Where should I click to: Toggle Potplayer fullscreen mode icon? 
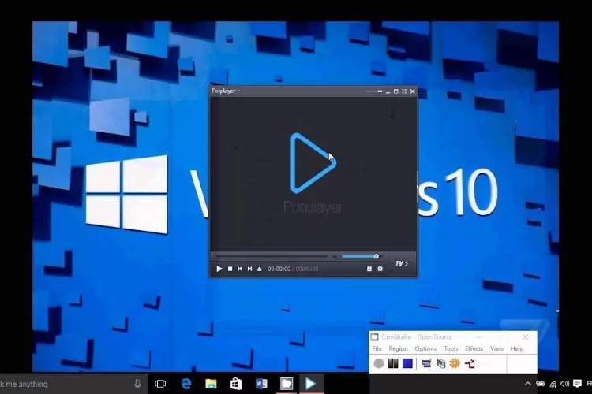click(404, 91)
